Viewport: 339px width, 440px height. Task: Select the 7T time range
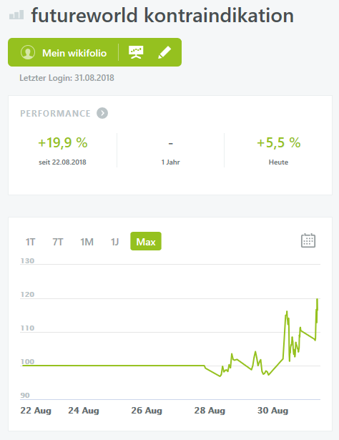[58, 242]
